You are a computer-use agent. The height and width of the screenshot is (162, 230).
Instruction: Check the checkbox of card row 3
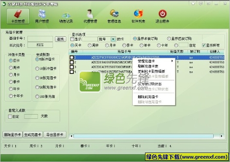[72, 67]
